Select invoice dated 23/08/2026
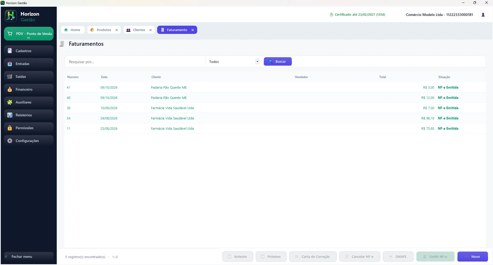This screenshot has width=493, height=265. (275, 129)
